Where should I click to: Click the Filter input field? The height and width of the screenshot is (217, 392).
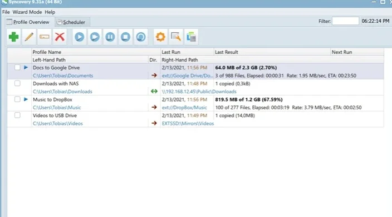(x=345, y=21)
